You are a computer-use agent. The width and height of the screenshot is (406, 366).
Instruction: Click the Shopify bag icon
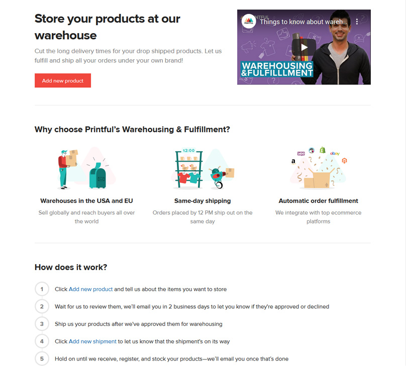323,150
